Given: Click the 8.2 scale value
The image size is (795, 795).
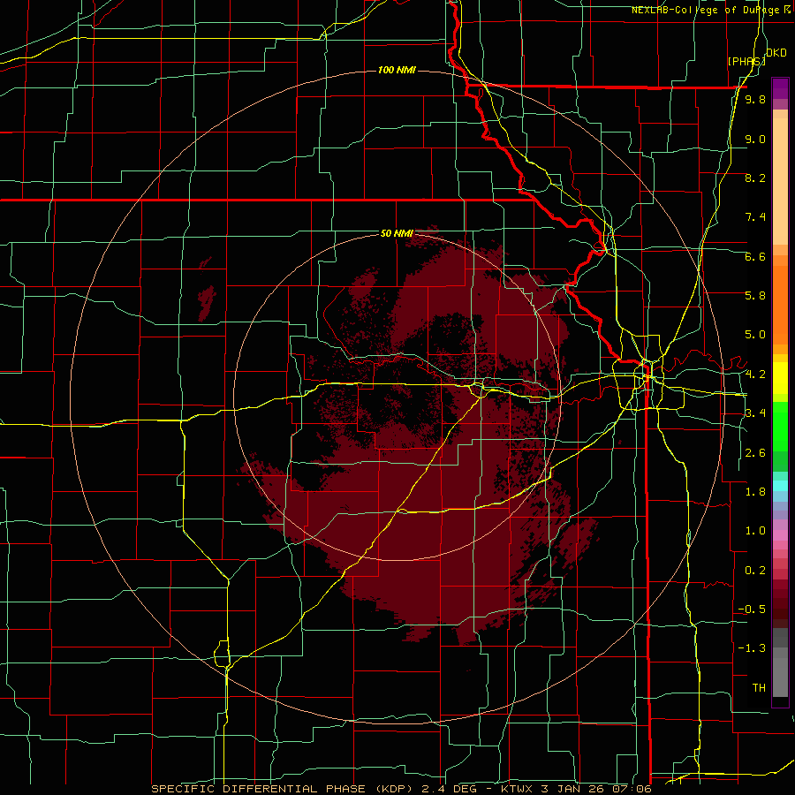Looking at the screenshot, I should 755,178.
